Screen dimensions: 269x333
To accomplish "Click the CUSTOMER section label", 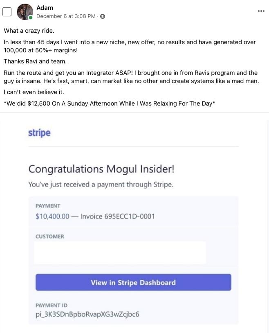I will click(50, 236).
